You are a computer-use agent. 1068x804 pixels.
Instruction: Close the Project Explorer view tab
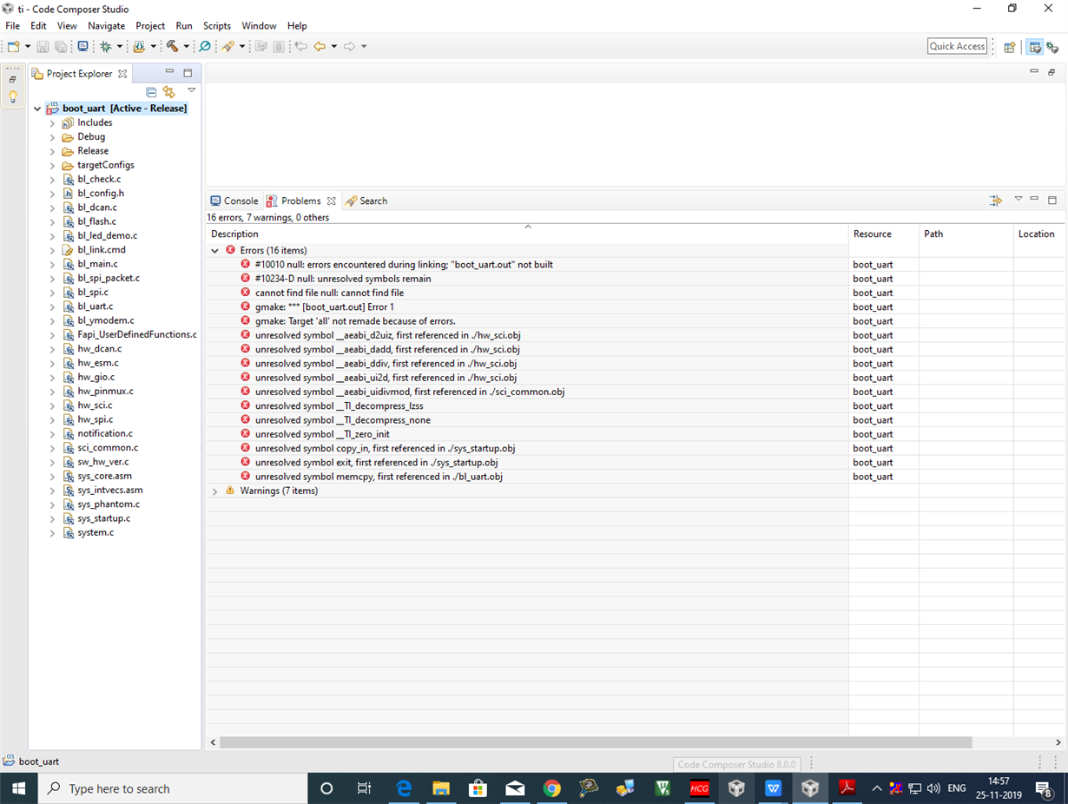click(x=122, y=74)
